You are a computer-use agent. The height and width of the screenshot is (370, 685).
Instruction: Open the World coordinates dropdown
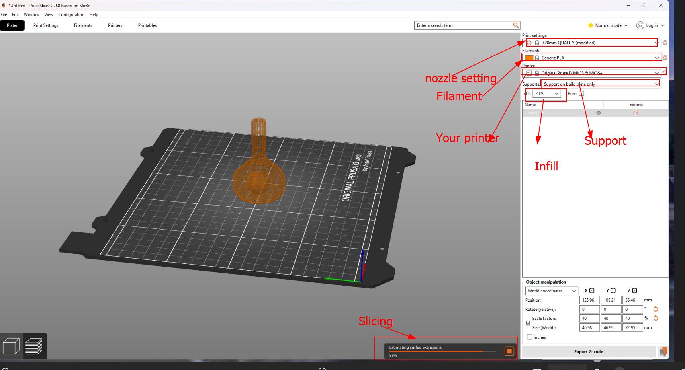551,291
